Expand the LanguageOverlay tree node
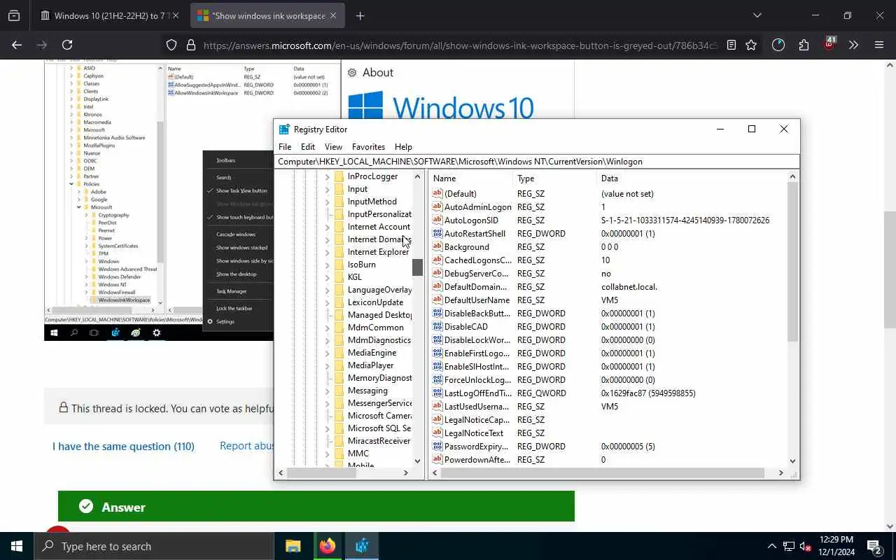This screenshot has height=560, width=896. pyautogui.click(x=327, y=290)
